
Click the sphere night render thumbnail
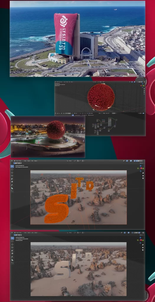click(48, 137)
